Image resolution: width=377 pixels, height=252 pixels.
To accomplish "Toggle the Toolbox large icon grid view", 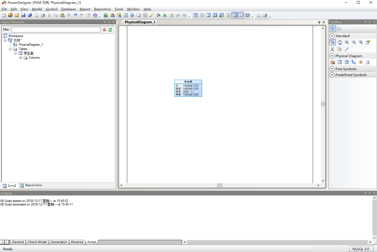I will point(333,29).
